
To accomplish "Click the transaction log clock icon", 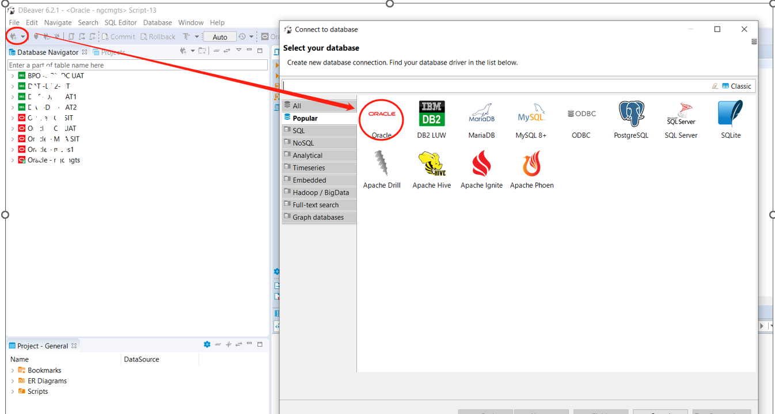I will pyautogui.click(x=242, y=36).
